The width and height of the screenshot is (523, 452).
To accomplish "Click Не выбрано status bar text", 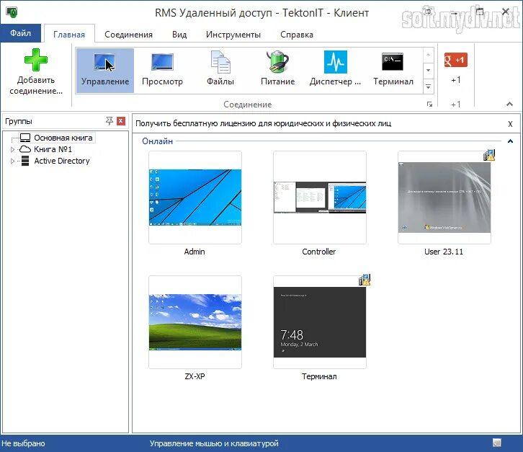I will pos(23,443).
